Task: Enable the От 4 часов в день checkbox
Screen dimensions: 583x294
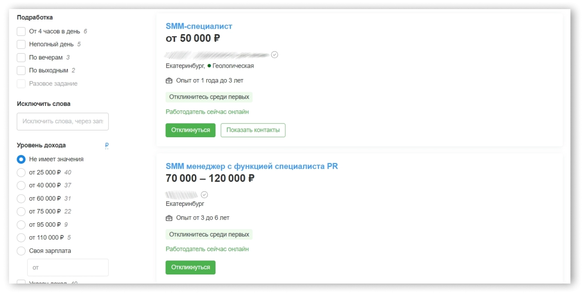Action: pos(21,31)
